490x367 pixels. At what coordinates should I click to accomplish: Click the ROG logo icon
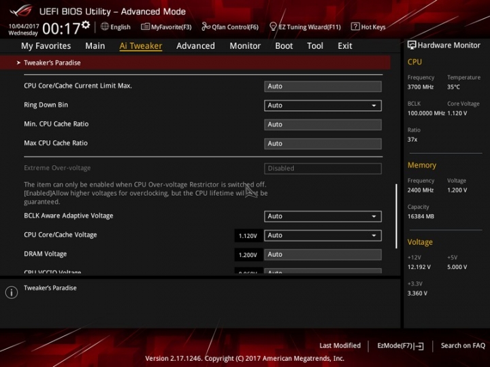coord(21,11)
